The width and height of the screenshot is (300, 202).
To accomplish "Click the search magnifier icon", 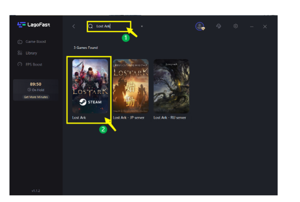I will [x=90, y=26].
